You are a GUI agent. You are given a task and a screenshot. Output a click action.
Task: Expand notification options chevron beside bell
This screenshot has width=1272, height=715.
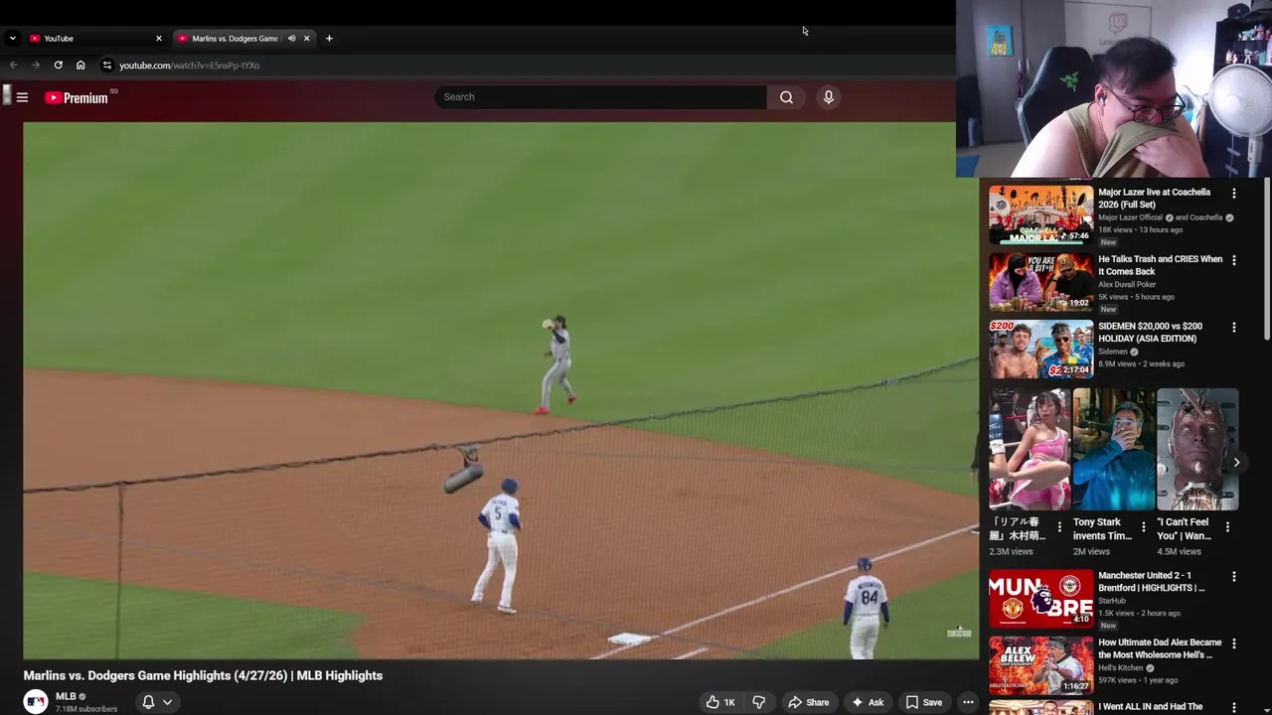click(167, 702)
